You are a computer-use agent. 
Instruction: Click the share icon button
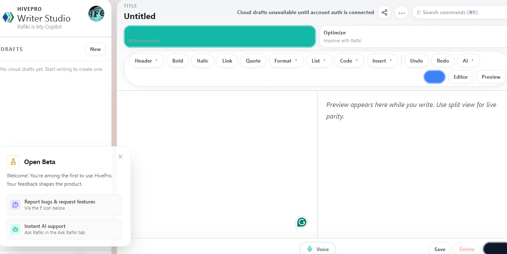pyautogui.click(x=385, y=12)
